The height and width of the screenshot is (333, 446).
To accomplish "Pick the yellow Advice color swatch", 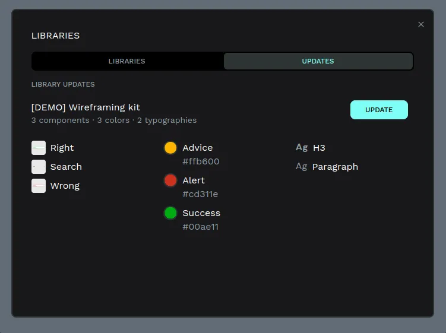I will pyautogui.click(x=170, y=148).
